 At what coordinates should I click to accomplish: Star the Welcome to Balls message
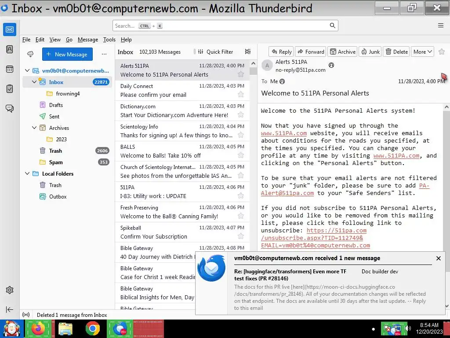pos(241,155)
